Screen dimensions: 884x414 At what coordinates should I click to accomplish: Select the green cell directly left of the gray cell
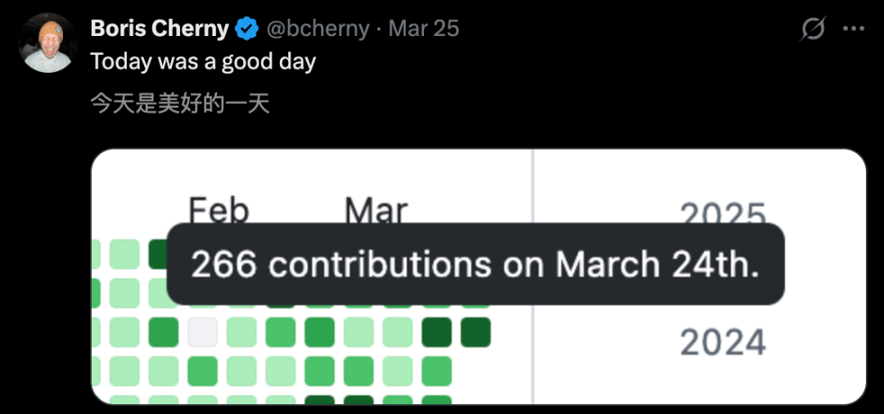pos(163,332)
